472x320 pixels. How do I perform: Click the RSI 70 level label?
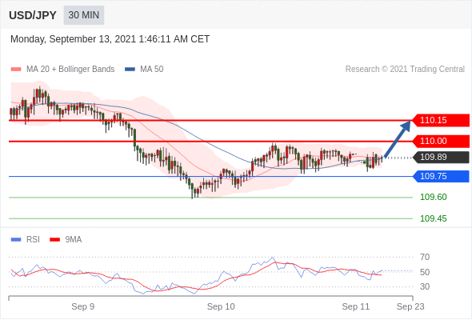click(425, 257)
